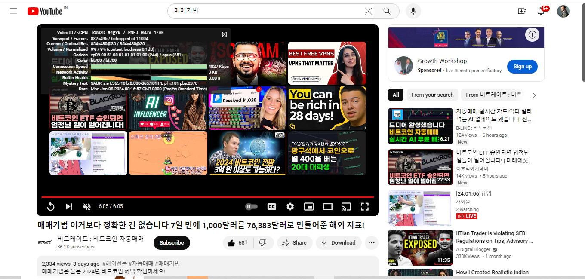This screenshot has width=585, height=279.
Task: Toggle closed captions in the player
Action: point(272,207)
